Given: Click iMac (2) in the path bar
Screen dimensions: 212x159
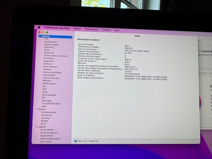Looking at the screenshot, I should tap(82, 141).
